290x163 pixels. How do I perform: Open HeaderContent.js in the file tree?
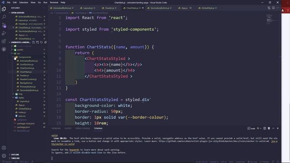pyautogui.click(x=28, y=79)
